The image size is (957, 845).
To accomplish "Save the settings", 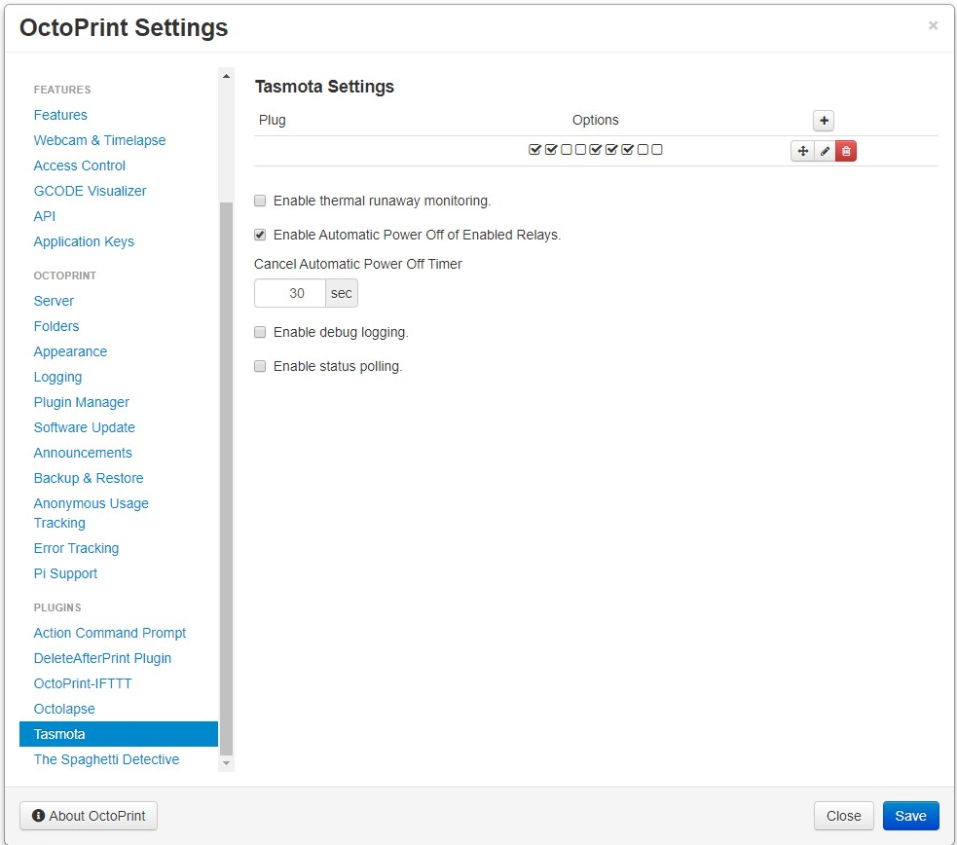I will [910, 816].
